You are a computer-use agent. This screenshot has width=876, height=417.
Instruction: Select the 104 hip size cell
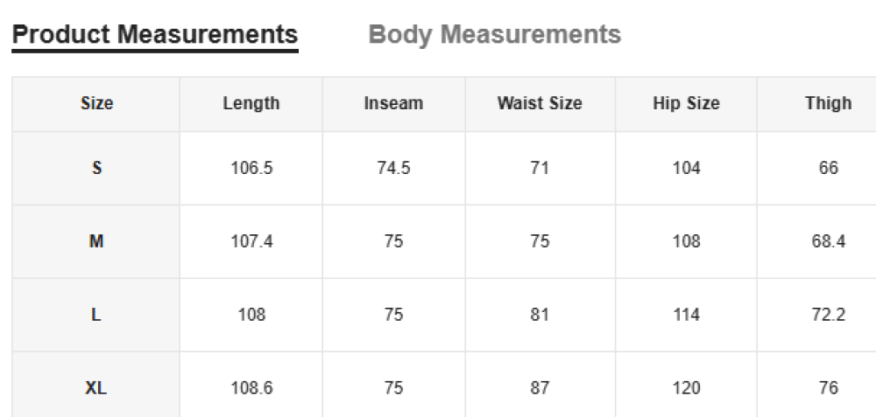point(686,168)
